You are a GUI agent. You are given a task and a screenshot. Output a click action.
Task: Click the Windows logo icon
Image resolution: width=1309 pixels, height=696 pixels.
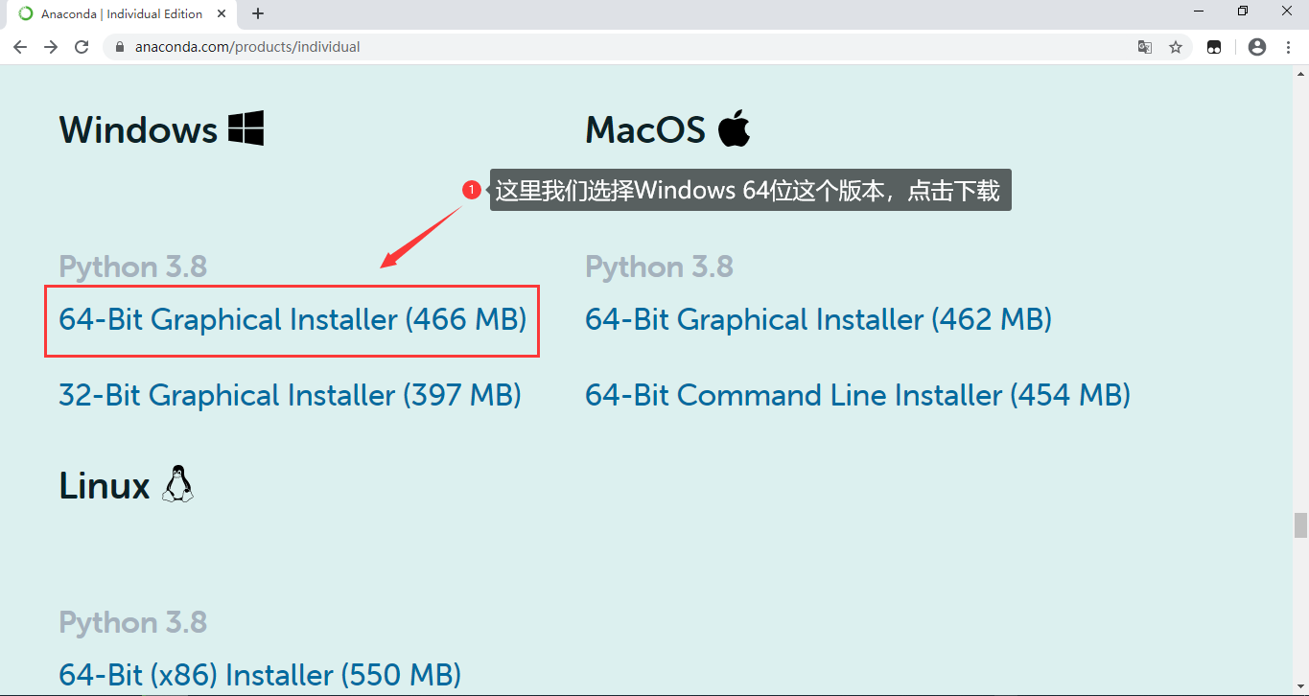(245, 128)
